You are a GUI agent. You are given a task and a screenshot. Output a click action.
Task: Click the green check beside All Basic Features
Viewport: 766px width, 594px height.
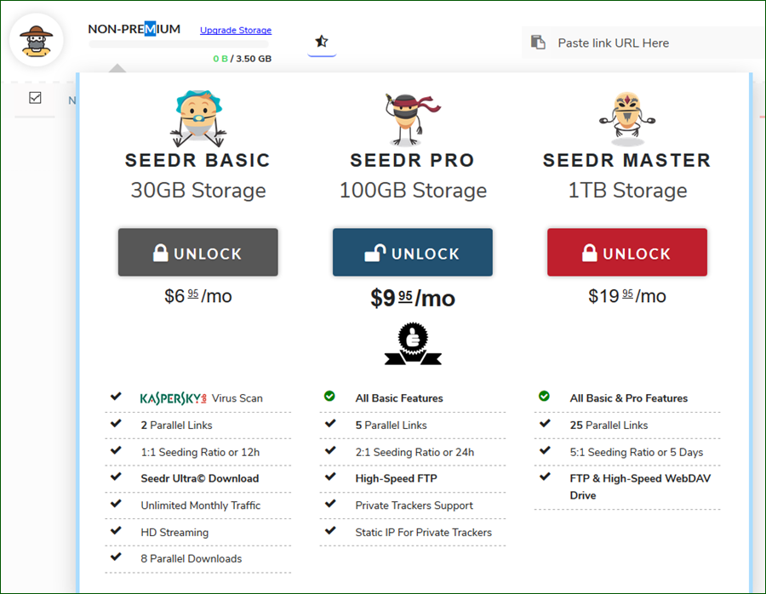pos(329,397)
